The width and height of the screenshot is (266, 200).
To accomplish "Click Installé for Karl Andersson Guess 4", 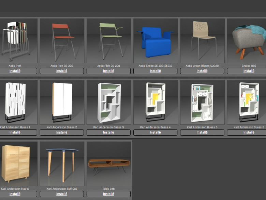I will coord(156,133).
